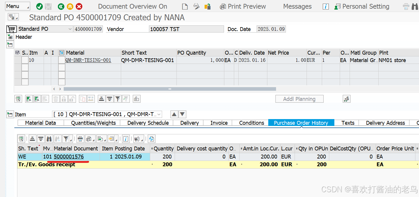Click the horizontal scrollbar under the items grid
Viewport: 419px width, 197px height.
(x=169, y=89)
